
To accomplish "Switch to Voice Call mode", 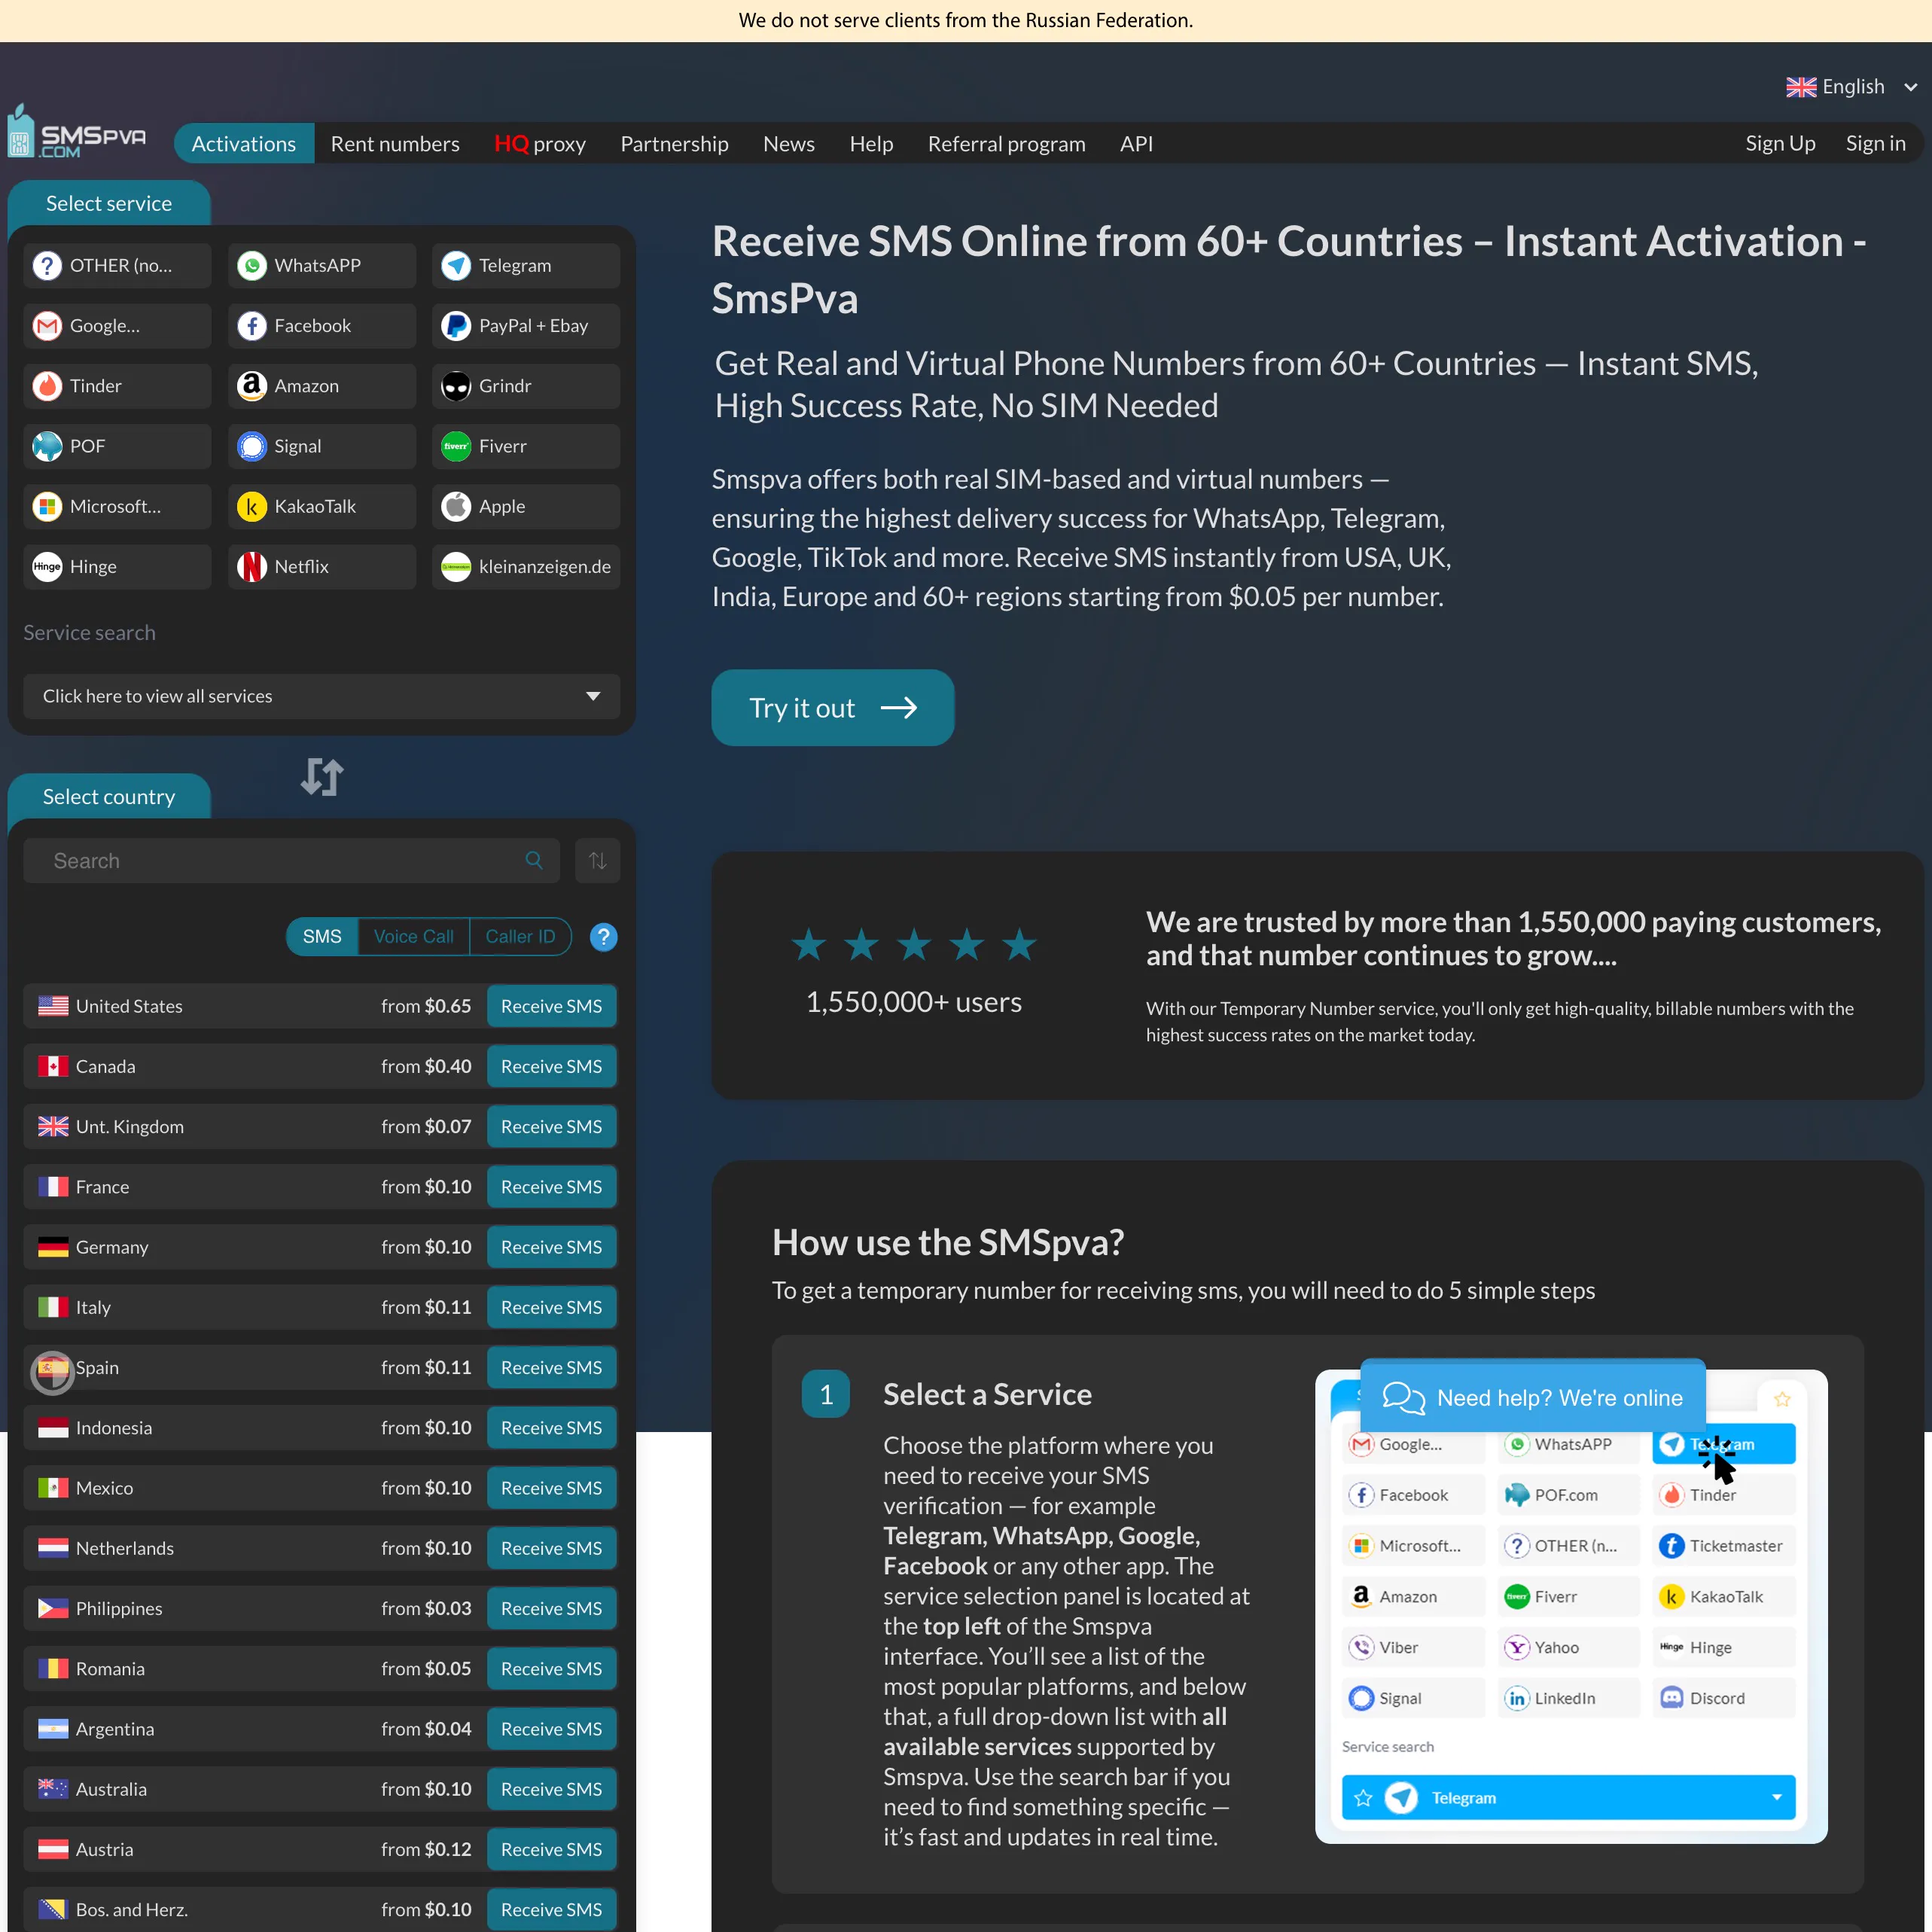I will tap(413, 937).
